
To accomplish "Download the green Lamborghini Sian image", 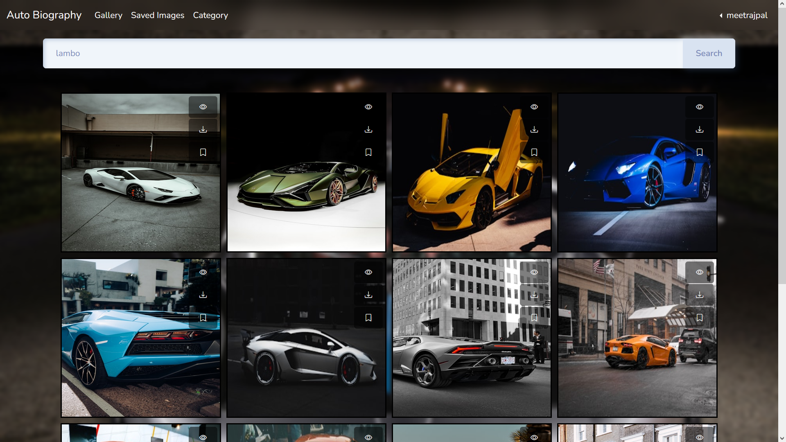I will [x=368, y=130].
